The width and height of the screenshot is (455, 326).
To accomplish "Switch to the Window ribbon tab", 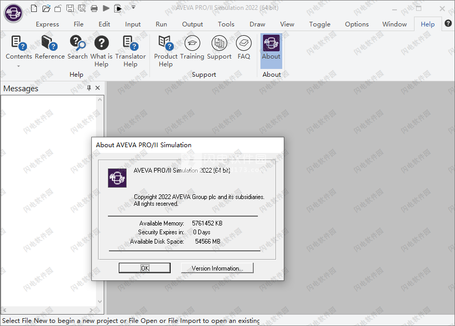I will pos(394,24).
